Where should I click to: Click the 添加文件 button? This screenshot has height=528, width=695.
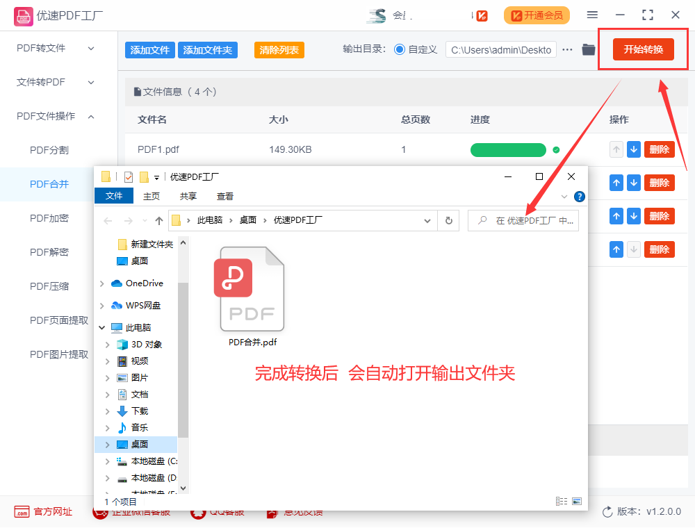[x=150, y=50]
